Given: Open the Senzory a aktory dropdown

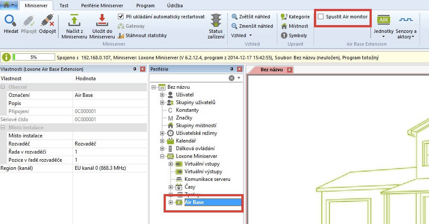Looking at the screenshot, I should pyautogui.click(x=406, y=26).
